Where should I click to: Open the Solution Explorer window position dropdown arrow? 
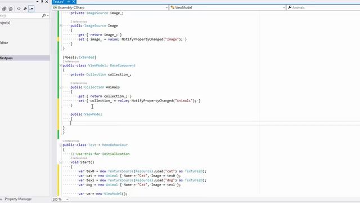[x=38, y=2]
